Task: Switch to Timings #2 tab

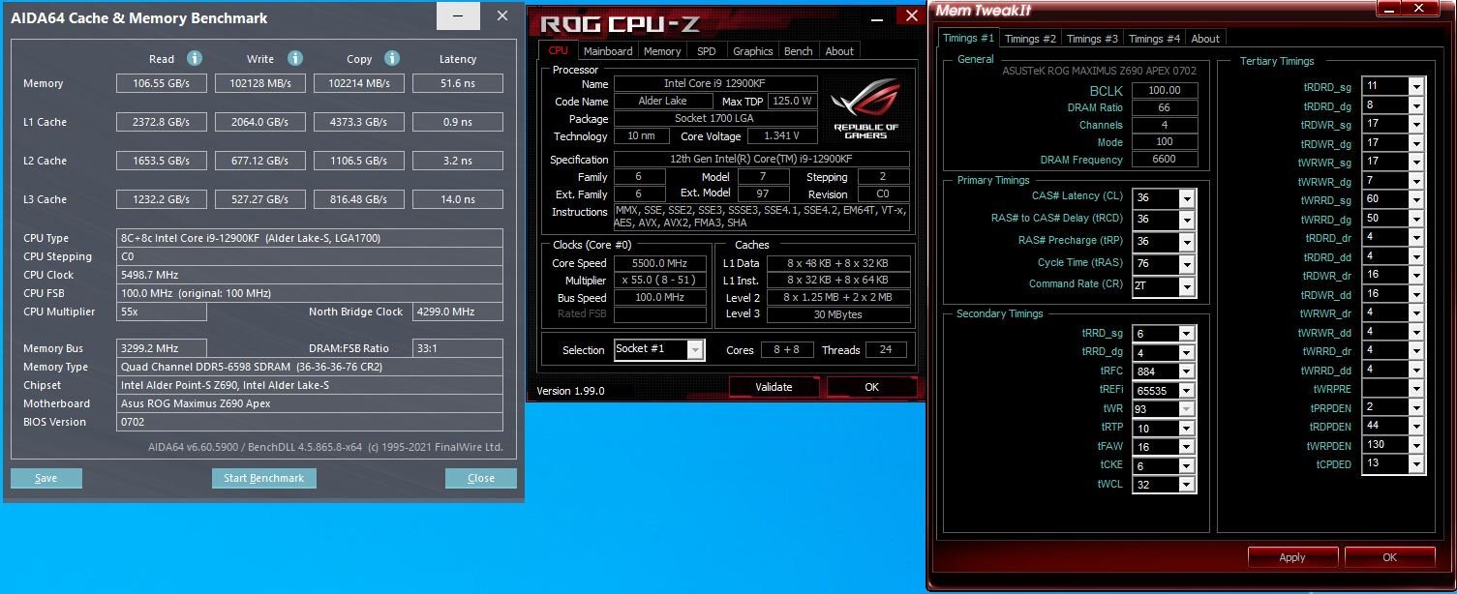Action: pos(1030,39)
